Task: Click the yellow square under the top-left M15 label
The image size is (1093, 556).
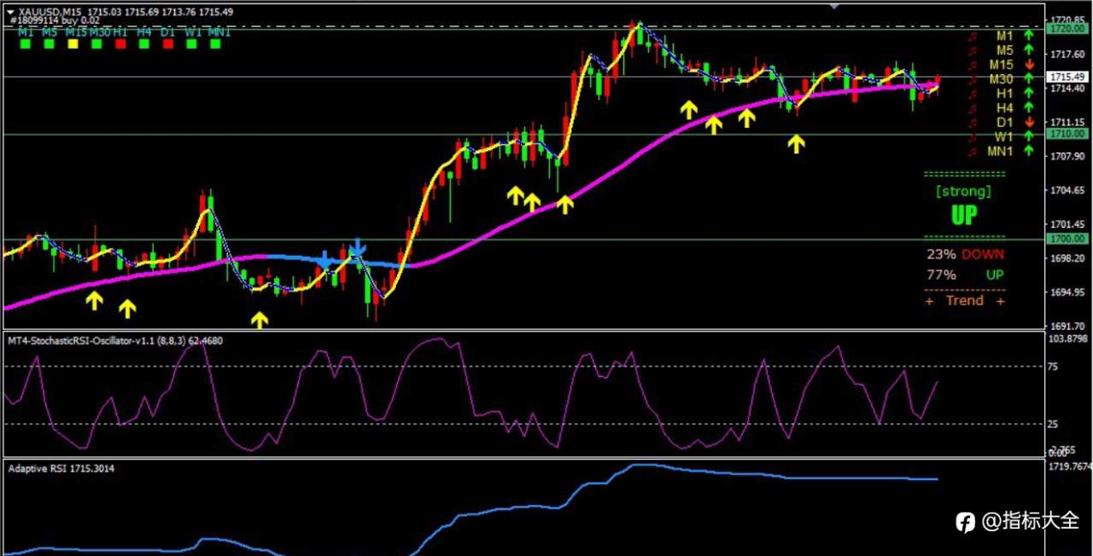Action: click(x=73, y=43)
